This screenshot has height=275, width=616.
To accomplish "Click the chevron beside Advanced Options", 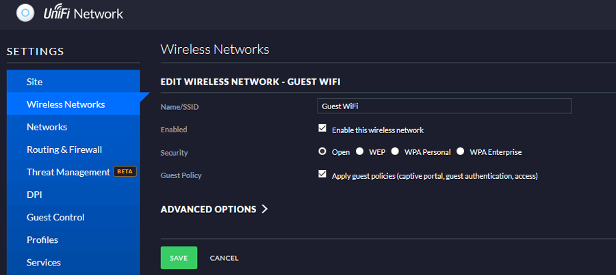I will [x=264, y=209].
